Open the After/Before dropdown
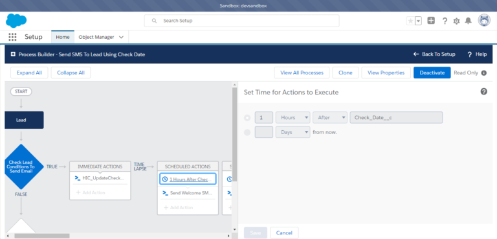 tap(330, 117)
